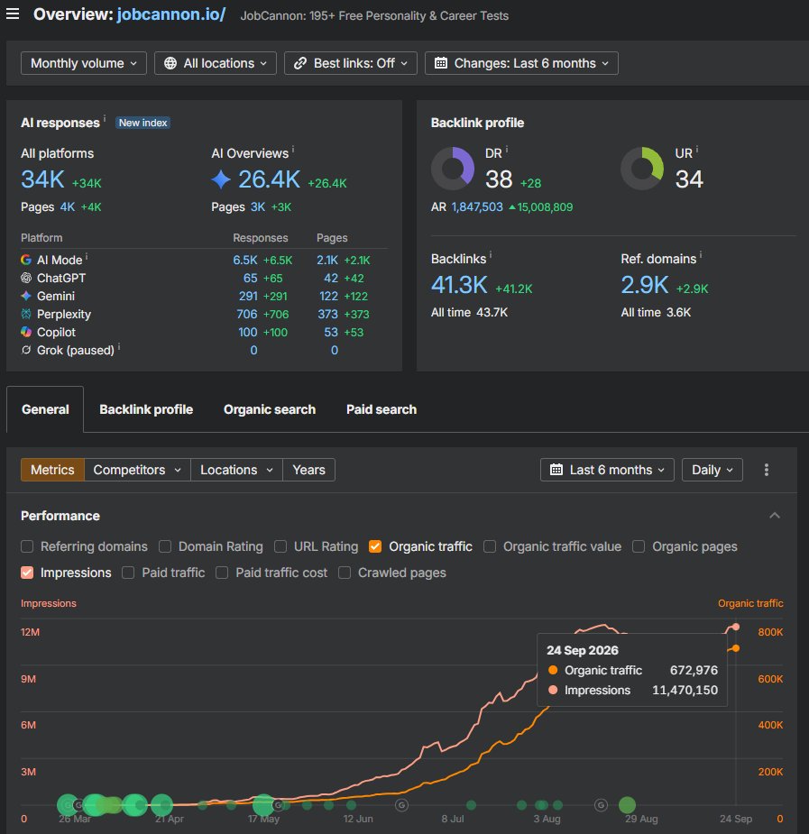Open the All locations dropdown
Image resolution: width=809 pixels, height=834 pixels.
216,63
